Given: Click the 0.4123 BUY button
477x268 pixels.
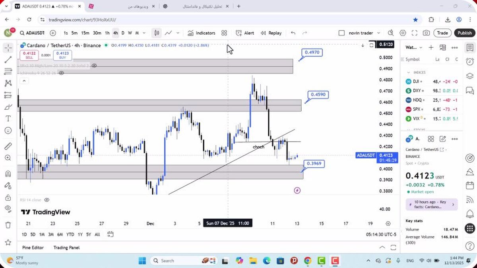Looking at the screenshot, I should point(62,55).
